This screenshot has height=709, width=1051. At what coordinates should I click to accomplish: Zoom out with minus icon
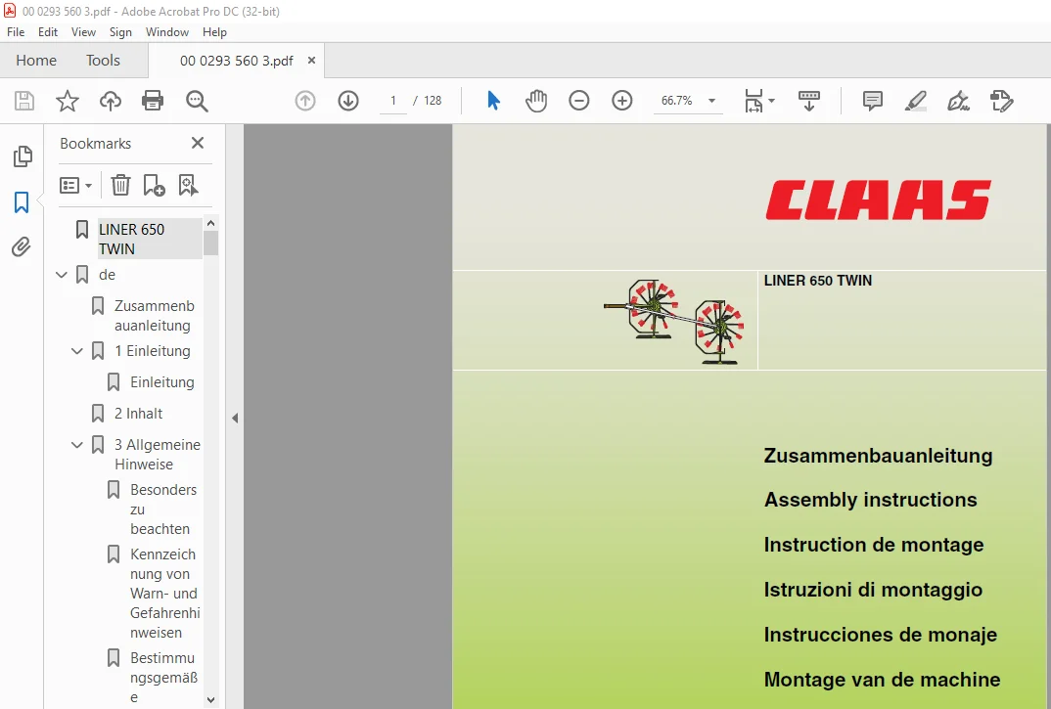point(579,101)
